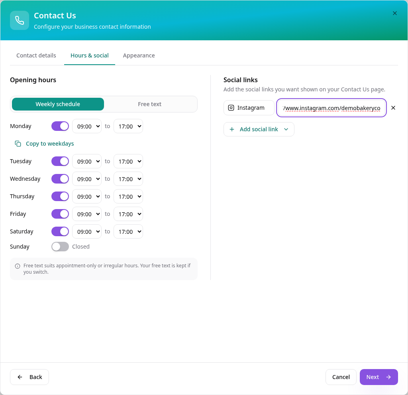This screenshot has height=395, width=408.
Task: Enable Sunday opening hours
Action: (60, 247)
